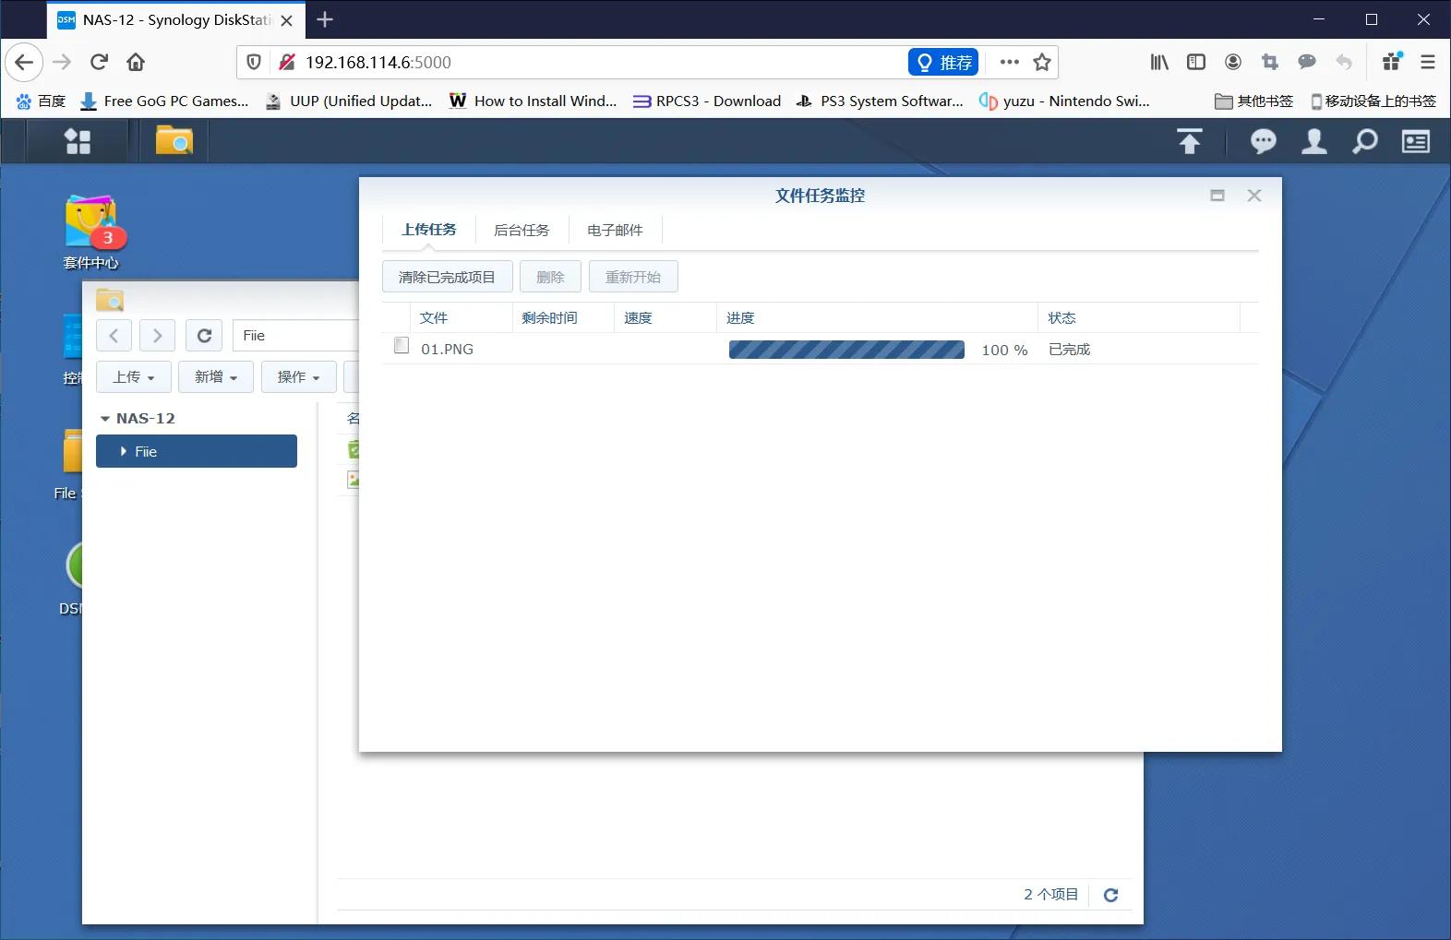Viewport: 1451px width, 940px height.
Task: Open Free GoG PC Games bookmark
Action: click(x=165, y=101)
